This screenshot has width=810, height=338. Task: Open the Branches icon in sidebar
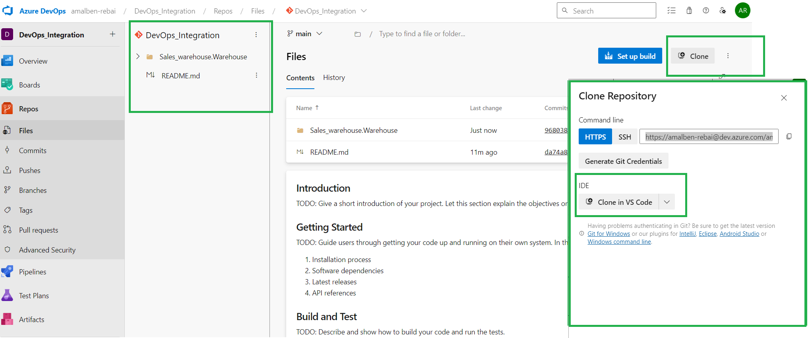[7, 190]
